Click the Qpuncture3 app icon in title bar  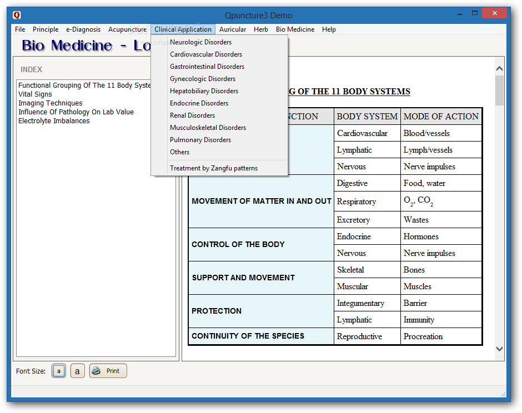coord(17,15)
